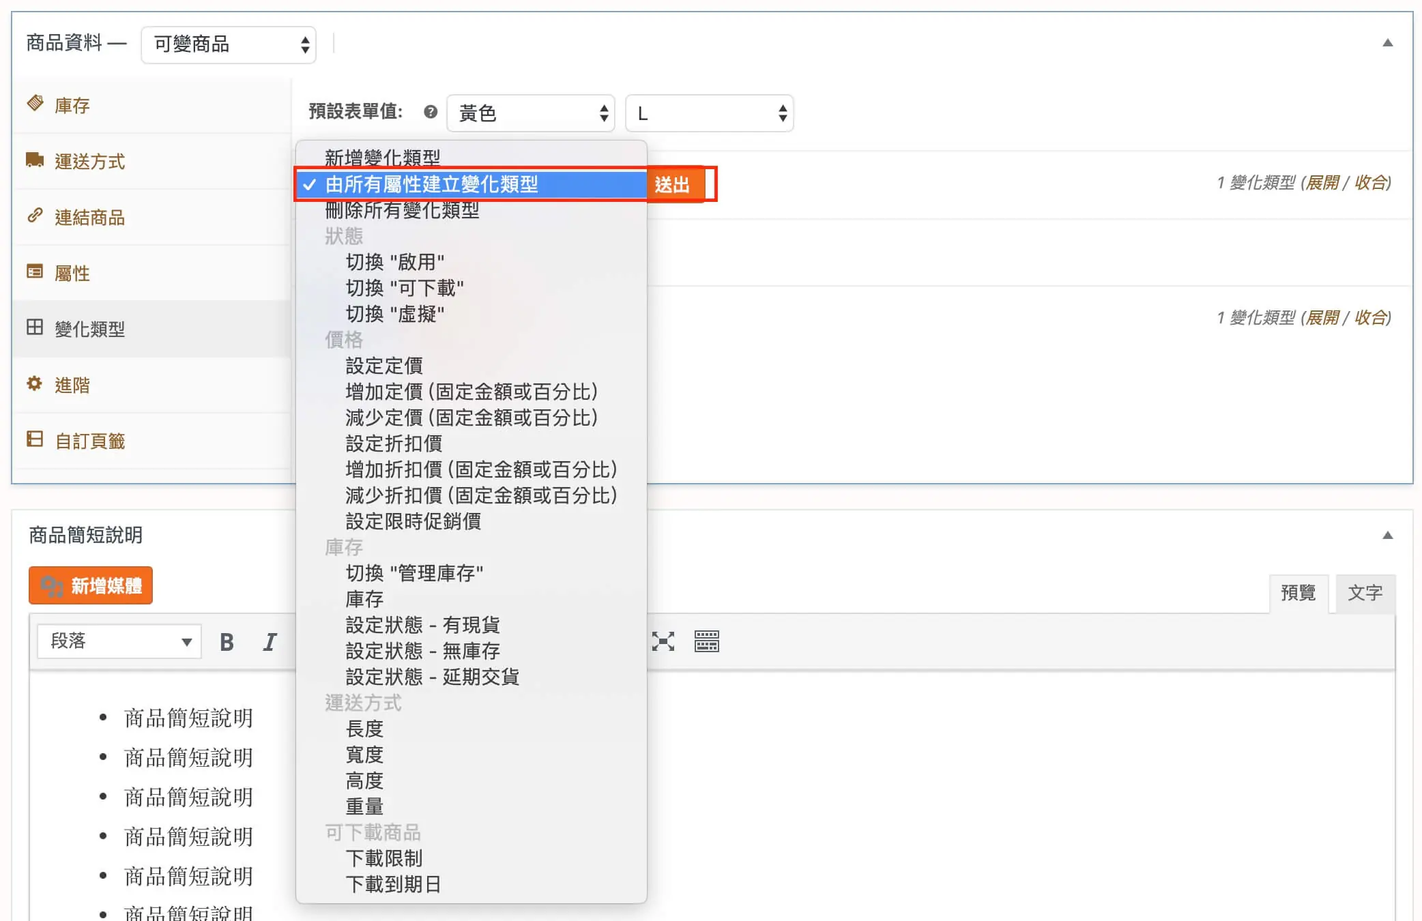The height and width of the screenshot is (921, 1422).
Task: Collapse the 商品資料 panel with its arrow
Action: click(1387, 43)
